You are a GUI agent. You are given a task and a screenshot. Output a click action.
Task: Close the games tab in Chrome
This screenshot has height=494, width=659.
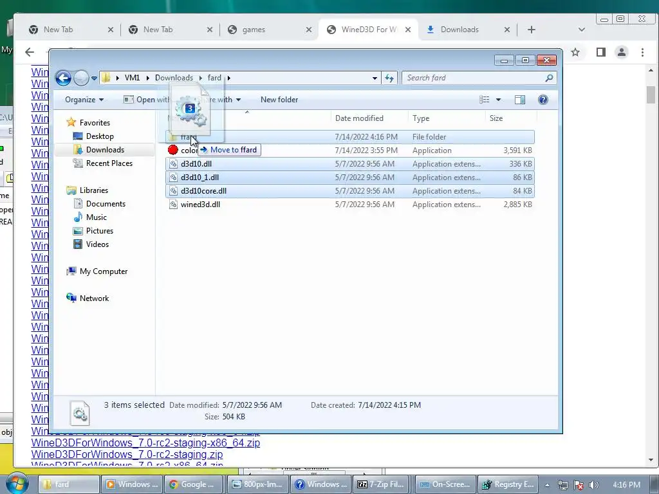(308, 30)
